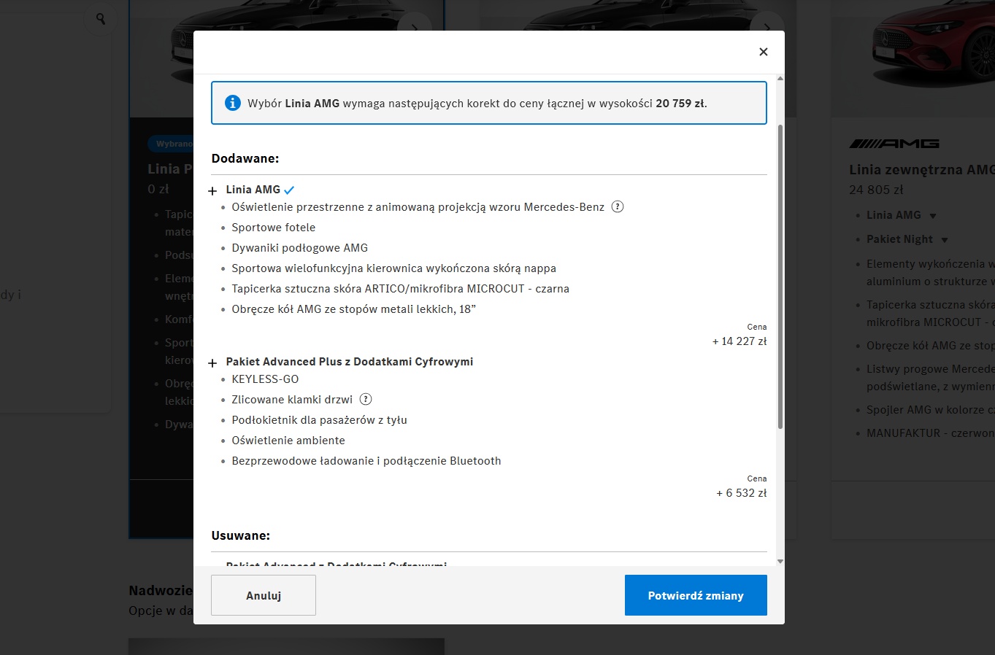Click Pakiet Advanced Plus z Dodatkami Cyfrowymi heading
Viewport: 995px width, 655px height.
pyautogui.click(x=350, y=362)
